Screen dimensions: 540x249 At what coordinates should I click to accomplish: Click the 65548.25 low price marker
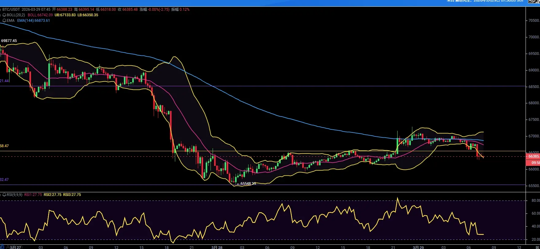point(248,184)
